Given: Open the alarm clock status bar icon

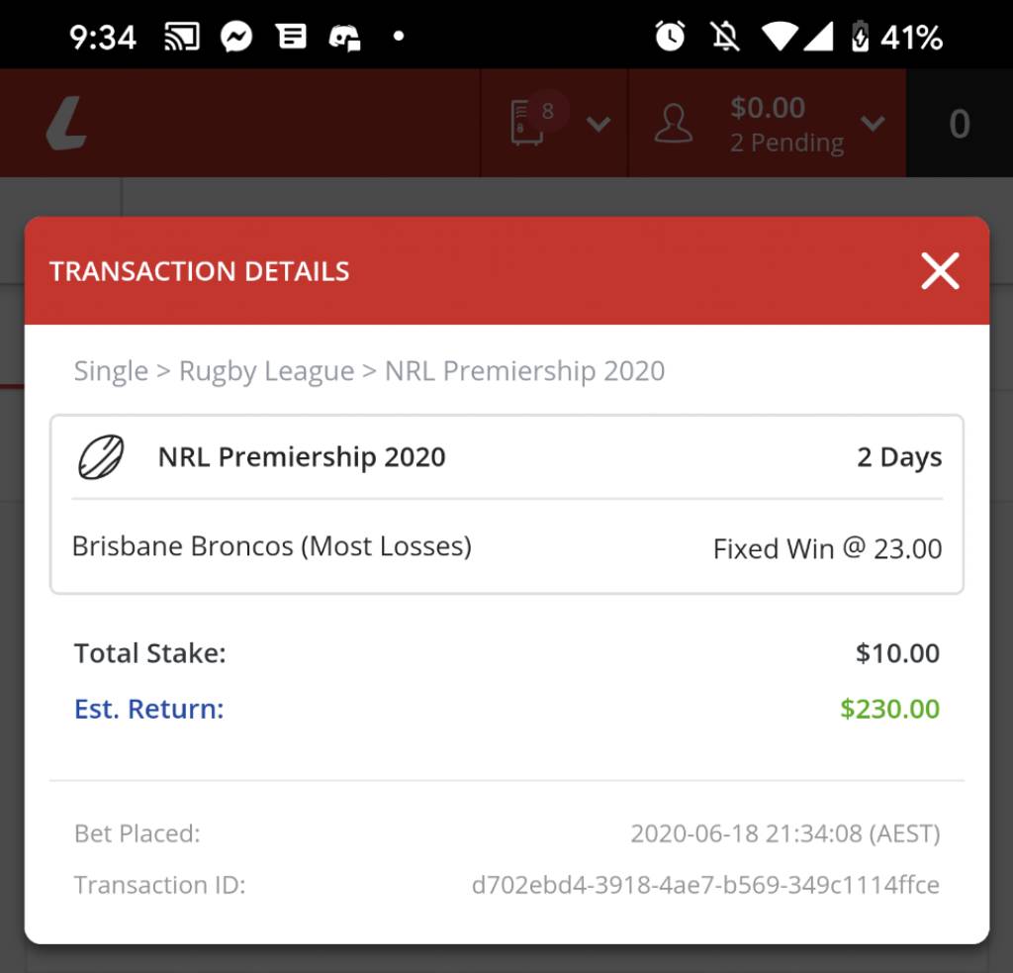Looking at the screenshot, I should (670, 37).
